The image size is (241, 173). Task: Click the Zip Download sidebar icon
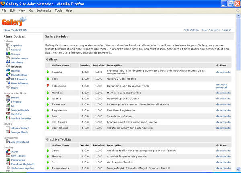click(8, 141)
